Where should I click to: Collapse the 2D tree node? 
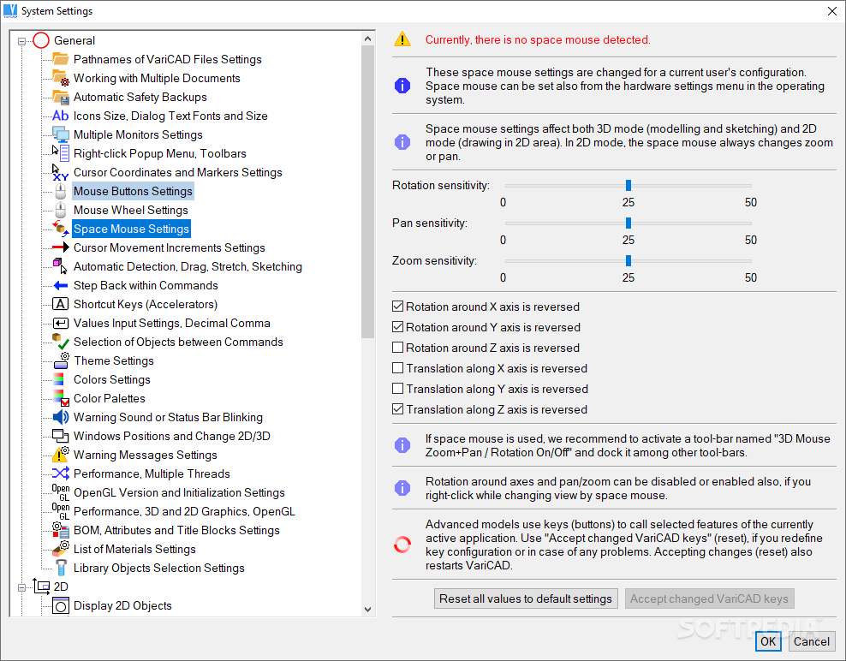tap(21, 587)
